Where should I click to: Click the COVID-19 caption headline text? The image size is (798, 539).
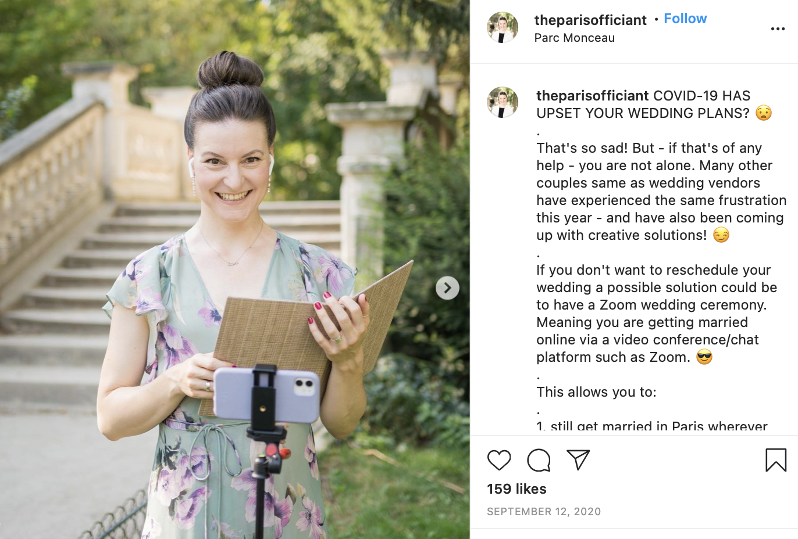pyautogui.click(x=643, y=104)
